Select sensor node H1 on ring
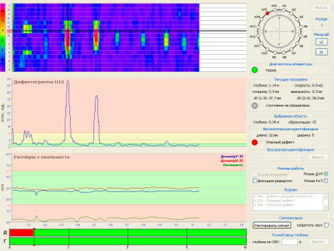This screenshot has height=251, width=334. (x=284, y=10)
